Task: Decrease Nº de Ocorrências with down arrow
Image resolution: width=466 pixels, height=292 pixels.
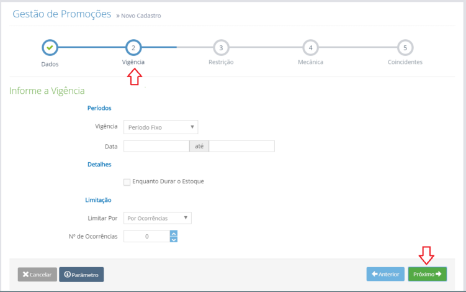Action: click(x=174, y=239)
